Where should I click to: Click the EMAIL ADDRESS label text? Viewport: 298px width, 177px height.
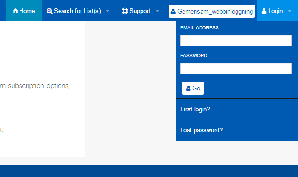200,28
